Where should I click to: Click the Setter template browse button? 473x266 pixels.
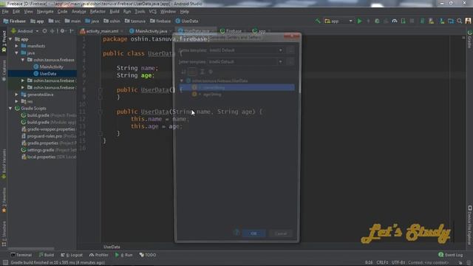[x=290, y=62]
